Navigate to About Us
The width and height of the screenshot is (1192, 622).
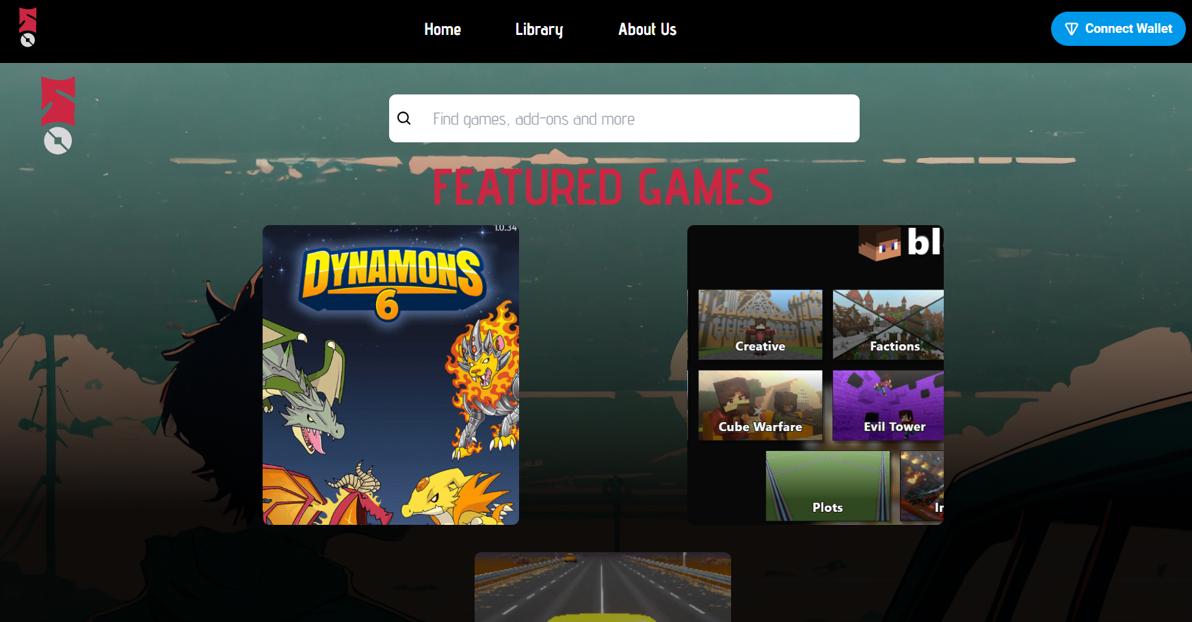(647, 29)
